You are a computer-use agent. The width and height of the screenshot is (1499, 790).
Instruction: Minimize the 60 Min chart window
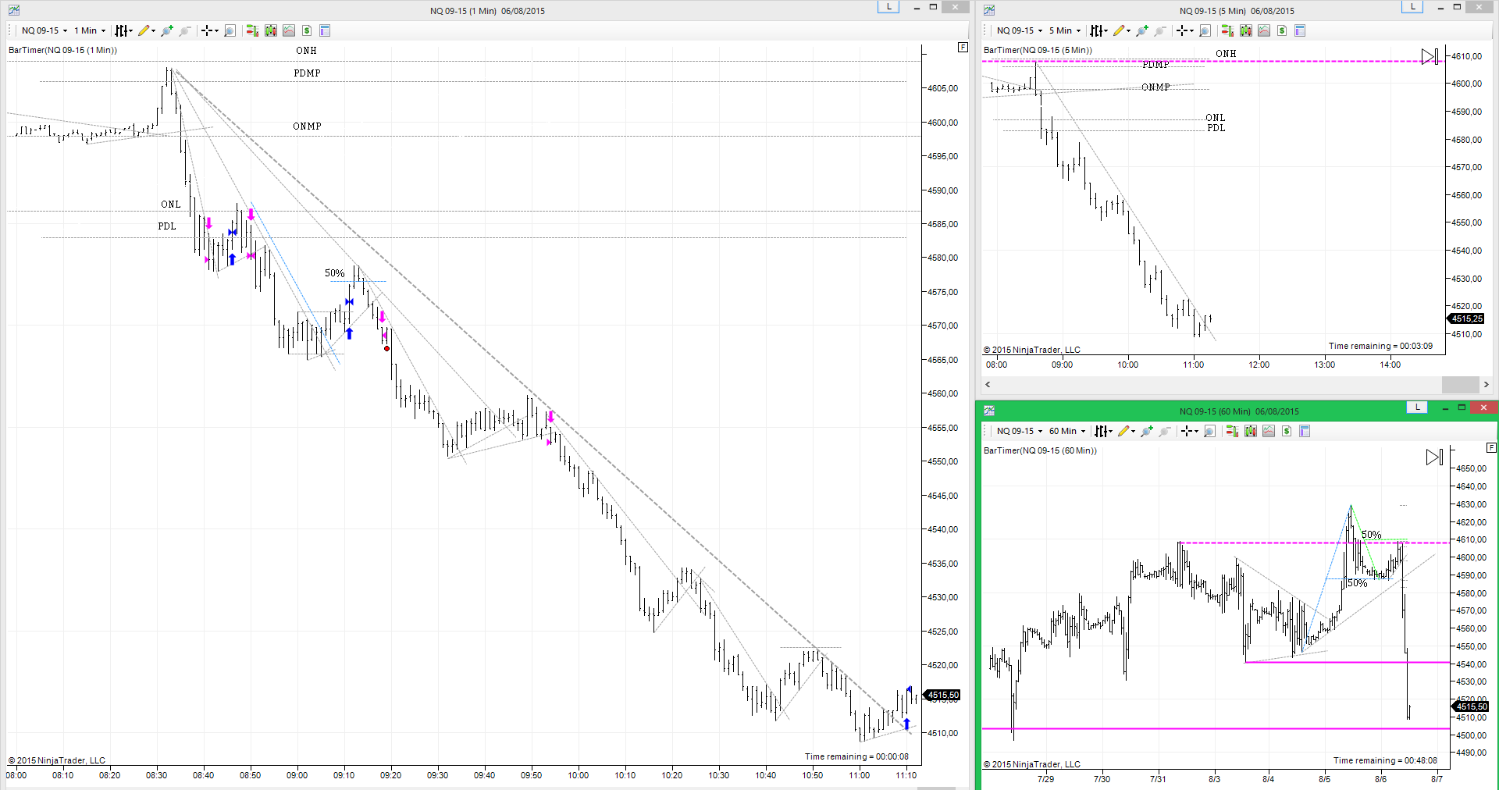click(1444, 407)
